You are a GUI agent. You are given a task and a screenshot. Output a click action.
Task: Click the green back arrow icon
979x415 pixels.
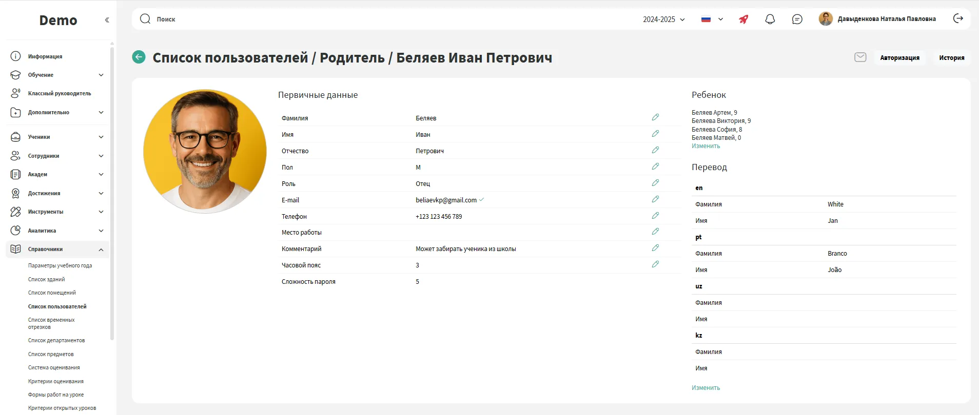point(139,57)
